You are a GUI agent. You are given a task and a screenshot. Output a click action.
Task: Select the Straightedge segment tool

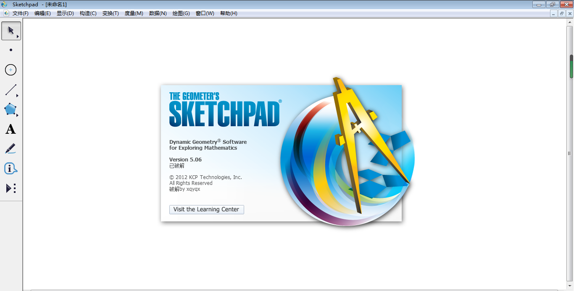11,90
